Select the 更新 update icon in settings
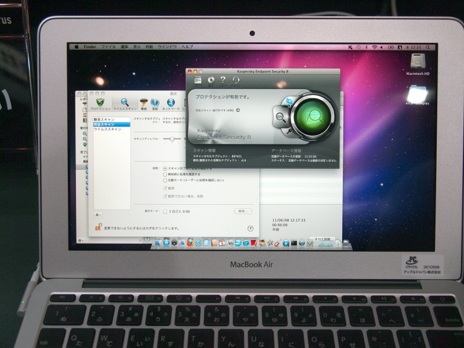Viewport: 464px width, 348px height. click(155, 104)
